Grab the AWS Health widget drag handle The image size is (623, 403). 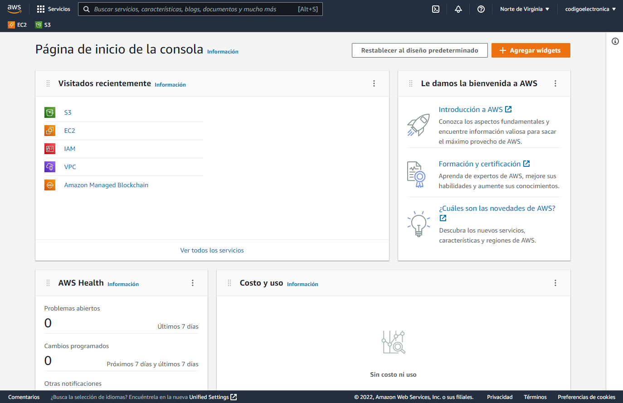pos(48,283)
